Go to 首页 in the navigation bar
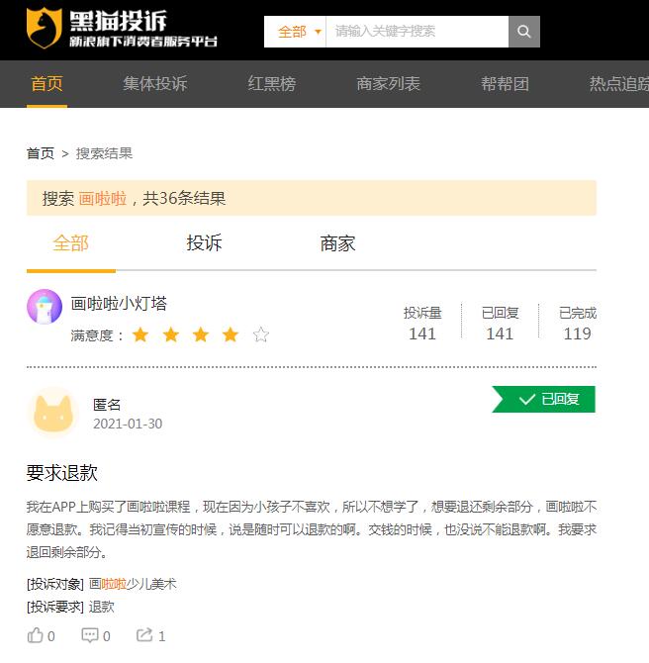The image size is (649, 663). click(x=46, y=83)
